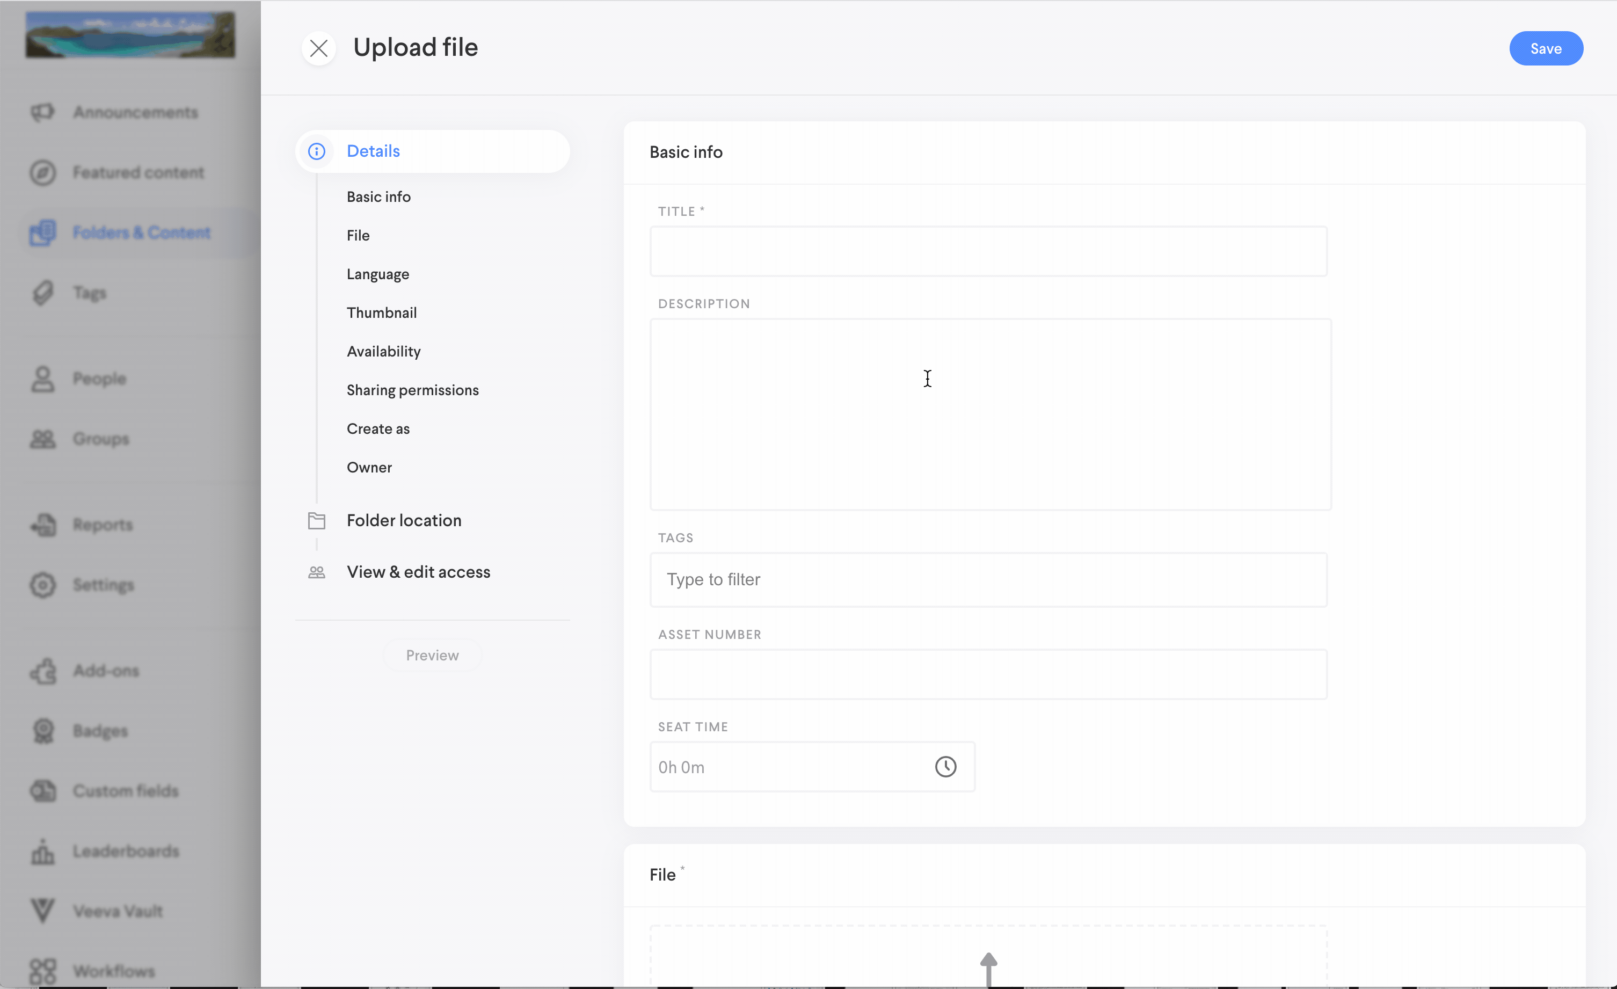Click into the Description text area
Viewport: 1617px width, 989px height.
pos(989,414)
